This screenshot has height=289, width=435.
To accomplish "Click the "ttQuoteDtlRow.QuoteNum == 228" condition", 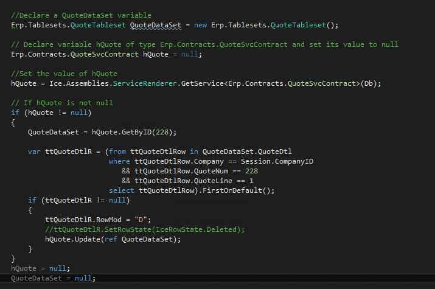I will point(196,171).
